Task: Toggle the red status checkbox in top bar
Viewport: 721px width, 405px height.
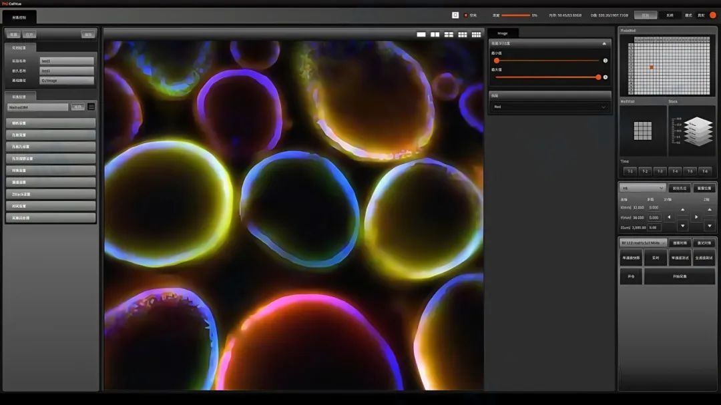Action: (x=466, y=15)
